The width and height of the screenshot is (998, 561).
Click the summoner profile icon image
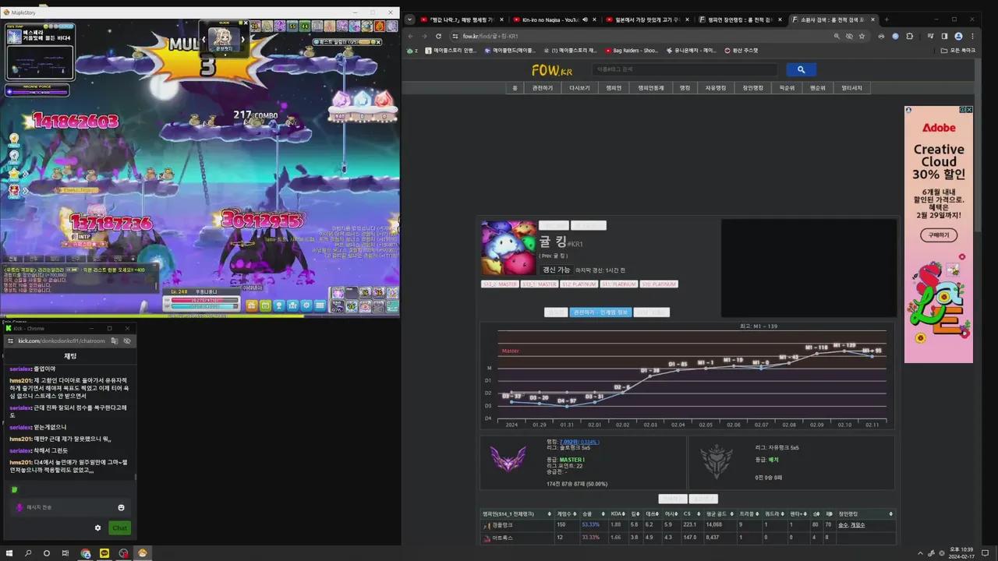click(508, 248)
